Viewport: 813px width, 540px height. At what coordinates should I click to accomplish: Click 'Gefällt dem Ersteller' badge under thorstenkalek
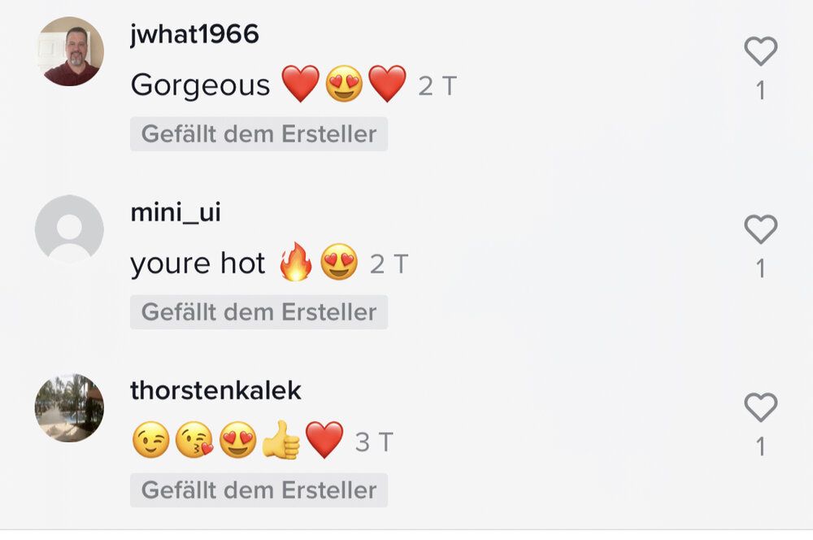click(259, 490)
